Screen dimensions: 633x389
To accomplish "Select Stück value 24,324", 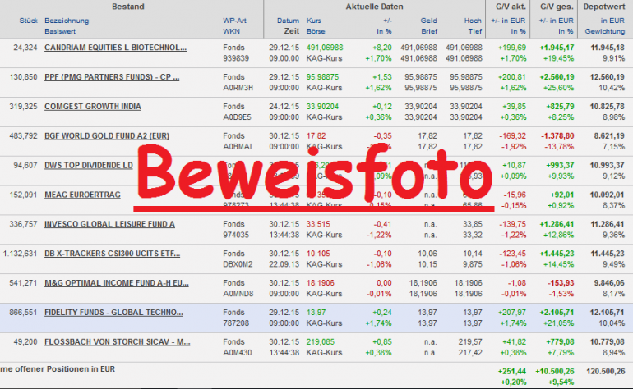I will (x=25, y=48).
